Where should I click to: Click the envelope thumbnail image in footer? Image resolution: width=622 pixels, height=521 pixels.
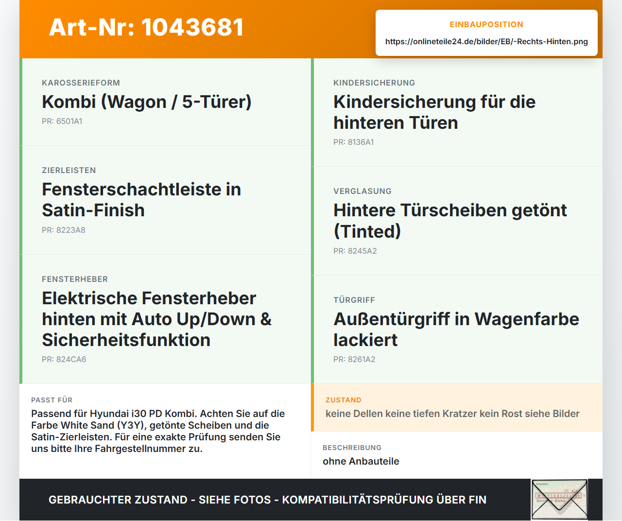click(x=559, y=500)
